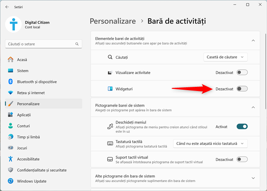Click the Activat status text
This screenshot has height=191, width=267.
(221, 127)
